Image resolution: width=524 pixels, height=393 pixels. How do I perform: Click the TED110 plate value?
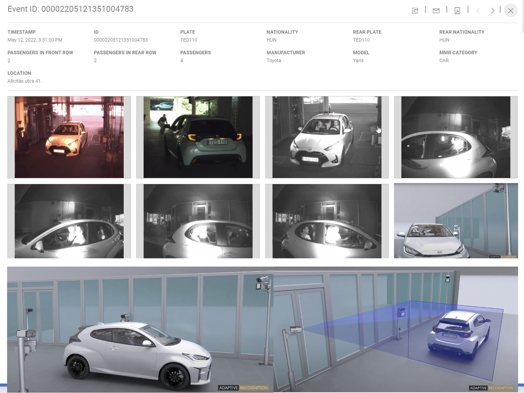(x=188, y=40)
